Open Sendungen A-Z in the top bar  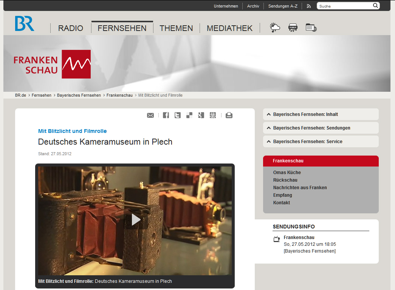(283, 6)
